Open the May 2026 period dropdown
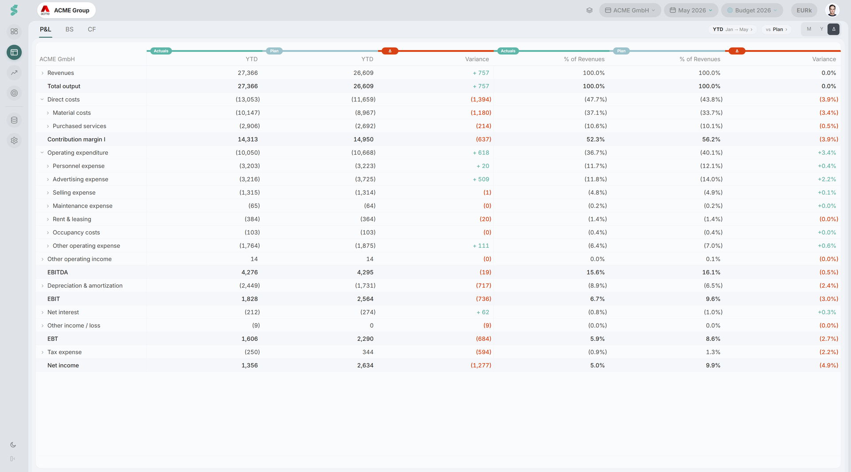851x472 pixels. (691, 10)
